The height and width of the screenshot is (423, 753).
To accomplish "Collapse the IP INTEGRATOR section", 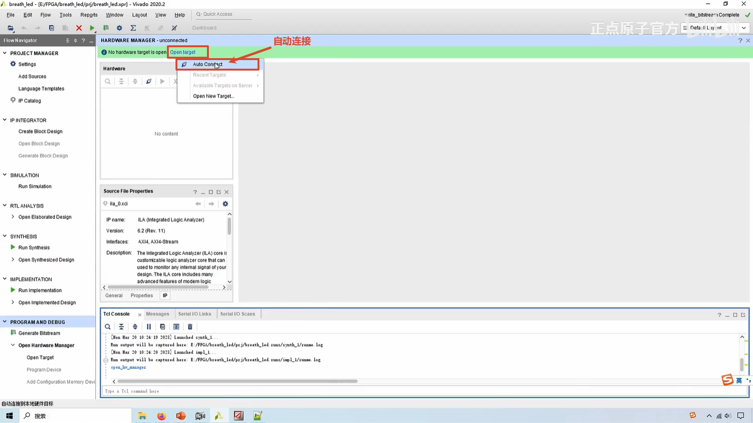I will click(5, 120).
